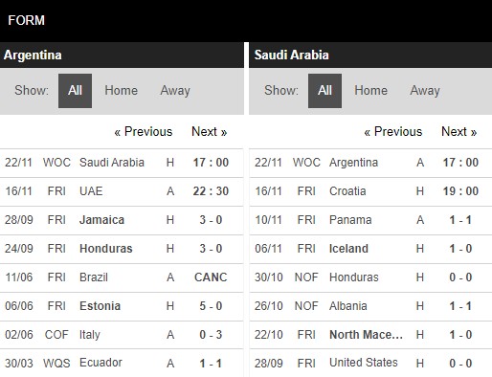This screenshot has width=492, height=377.
Task: Go to Next Argentina matches
Action: pyautogui.click(x=210, y=131)
